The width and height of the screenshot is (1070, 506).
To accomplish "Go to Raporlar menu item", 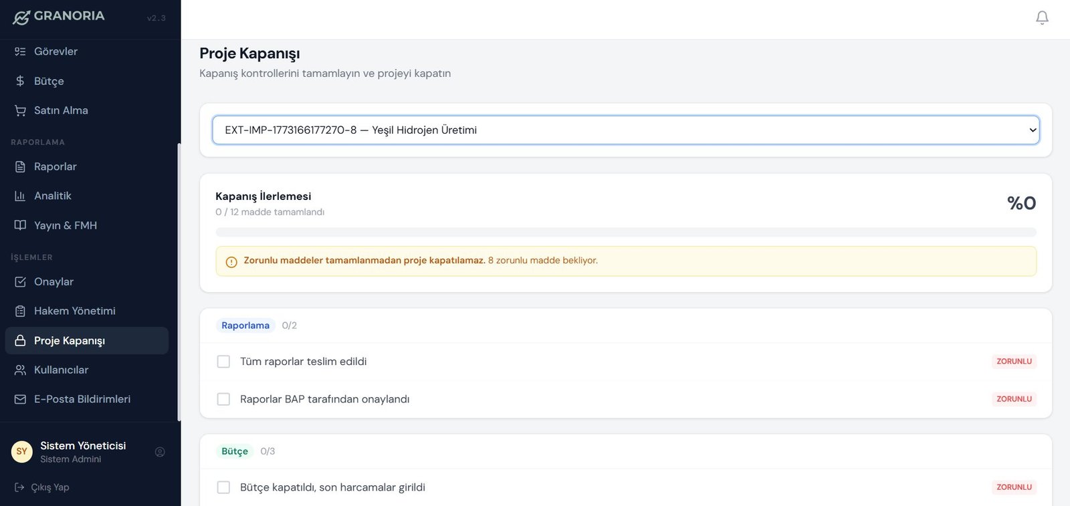I will coord(55,166).
